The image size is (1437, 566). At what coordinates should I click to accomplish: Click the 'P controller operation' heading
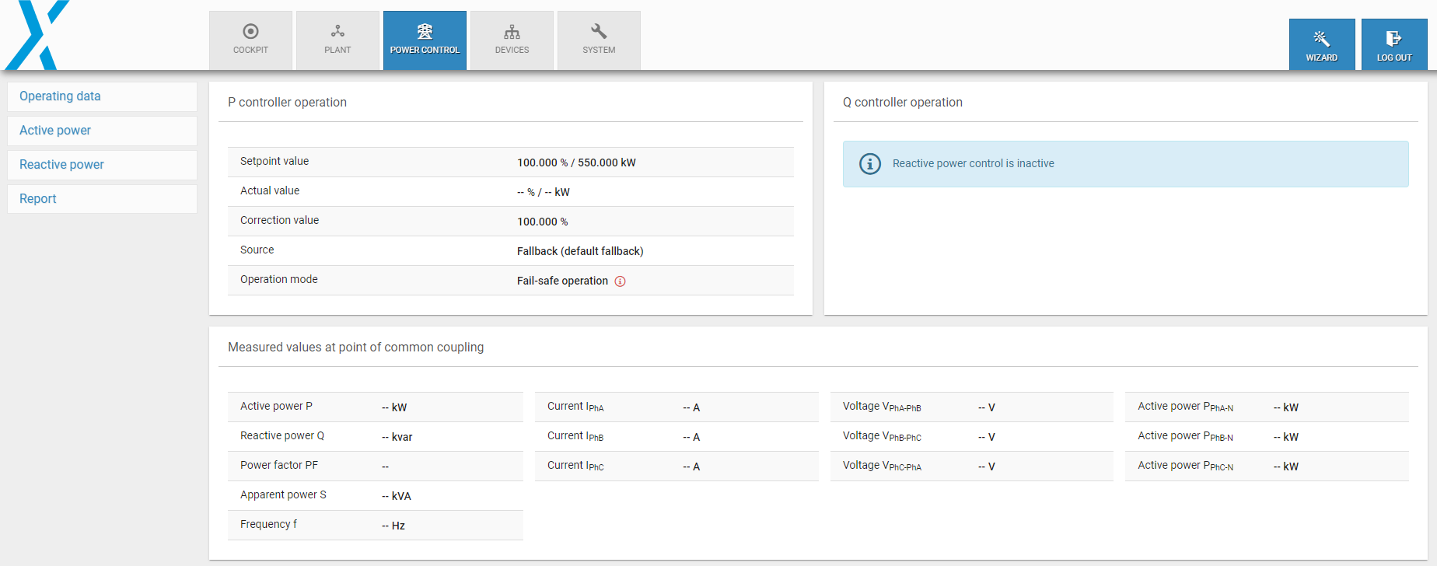point(287,103)
